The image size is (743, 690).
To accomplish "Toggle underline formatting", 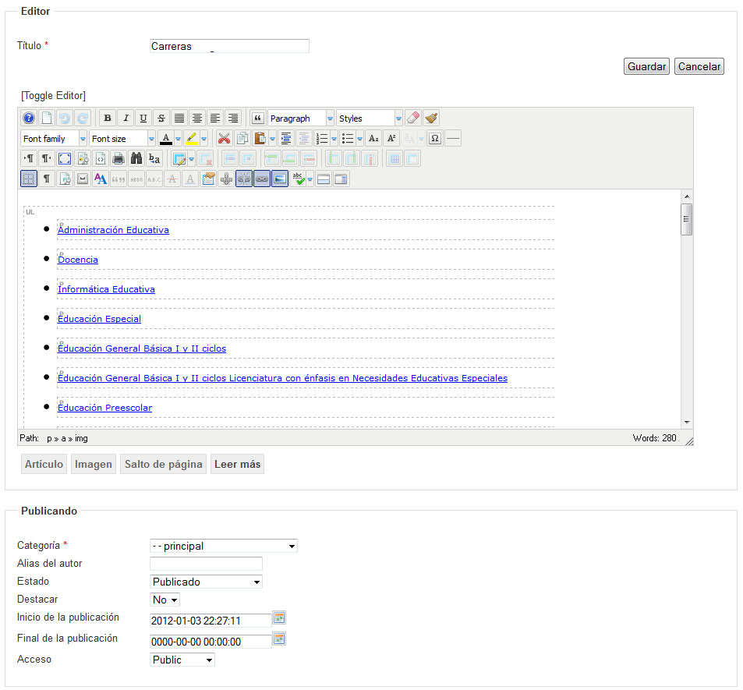I will (x=143, y=119).
